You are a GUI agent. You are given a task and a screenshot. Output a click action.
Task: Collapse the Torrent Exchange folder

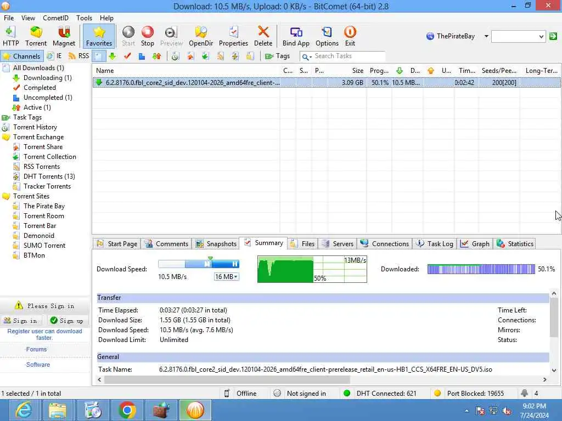[x=6, y=137]
